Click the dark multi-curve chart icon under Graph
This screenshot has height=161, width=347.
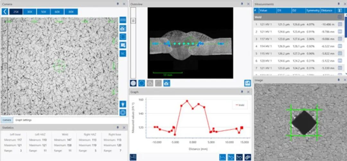[239, 157]
